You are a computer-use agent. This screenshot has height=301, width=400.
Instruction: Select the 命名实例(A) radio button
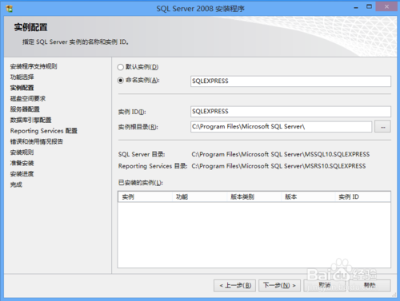121,80
